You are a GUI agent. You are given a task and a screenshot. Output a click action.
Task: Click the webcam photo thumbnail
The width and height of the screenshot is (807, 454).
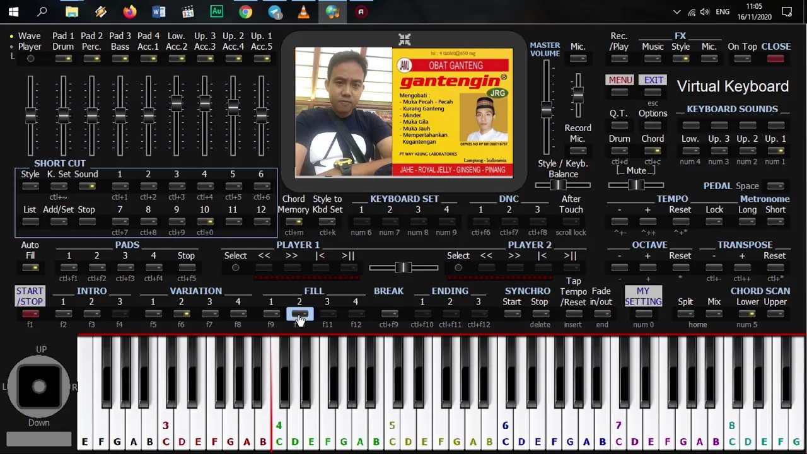(x=344, y=112)
